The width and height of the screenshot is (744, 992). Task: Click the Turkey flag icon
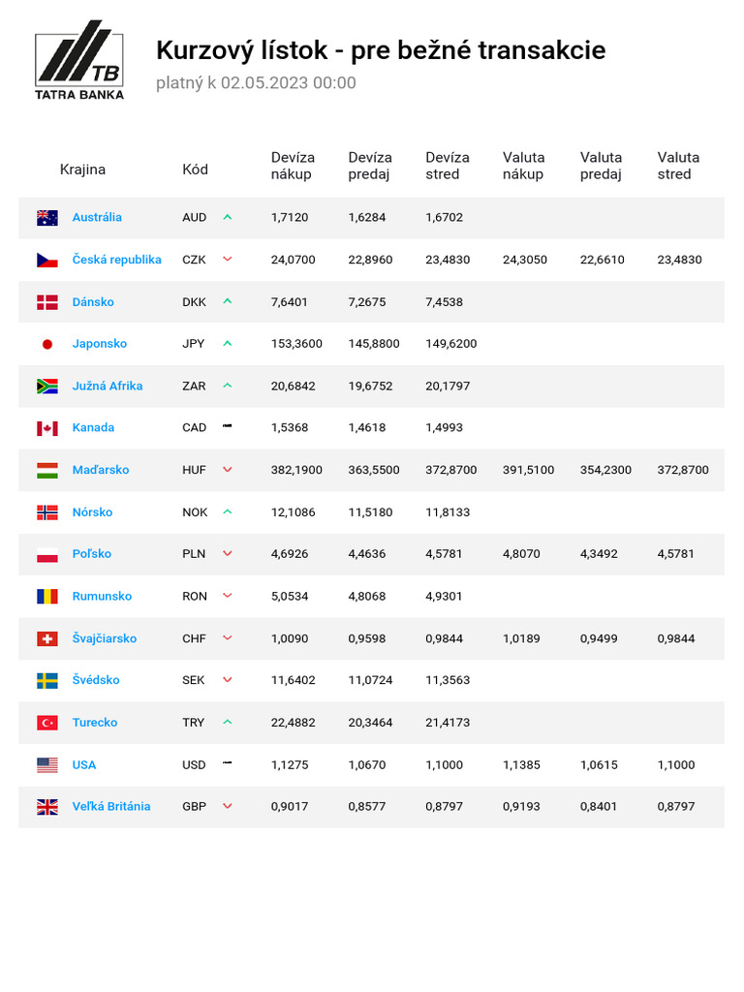click(x=47, y=723)
